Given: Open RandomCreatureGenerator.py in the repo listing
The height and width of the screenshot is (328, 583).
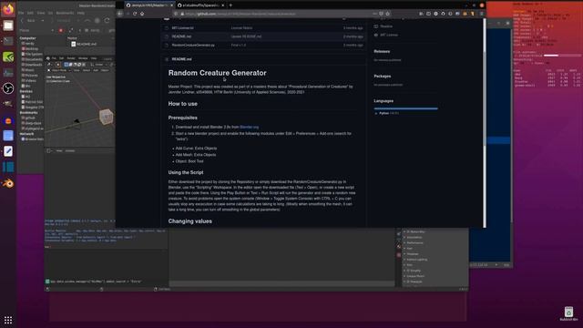Looking at the screenshot, I should 193,45.
